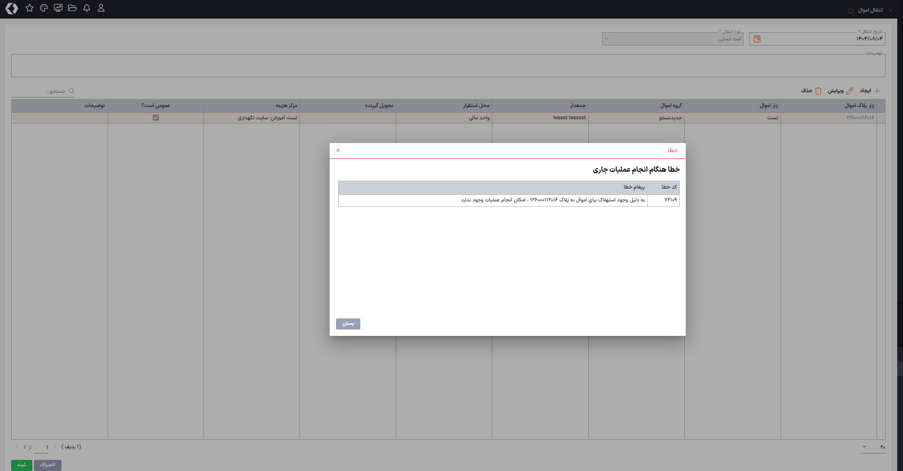The width and height of the screenshot is (903, 471).
Task: Toggle the عمومی است checkbox in the row
Action: 156,118
